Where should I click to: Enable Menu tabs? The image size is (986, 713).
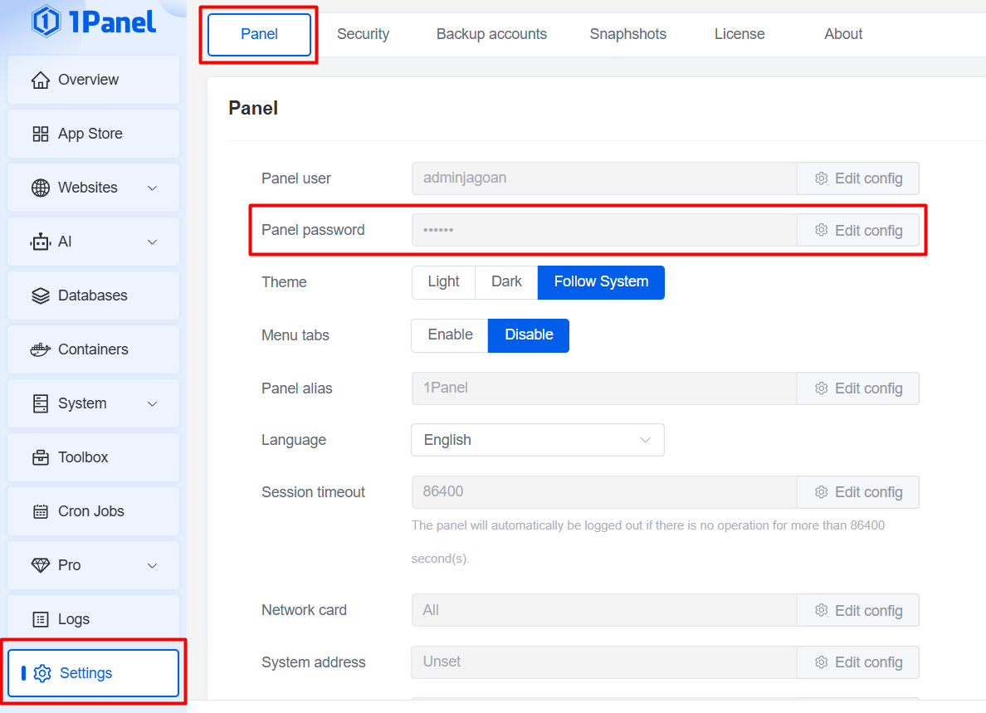click(x=450, y=335)
